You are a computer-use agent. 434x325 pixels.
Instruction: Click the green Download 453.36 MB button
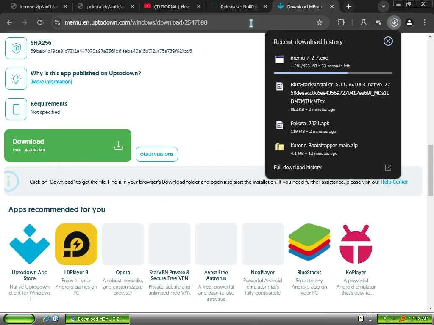click(x=68, y=146)
